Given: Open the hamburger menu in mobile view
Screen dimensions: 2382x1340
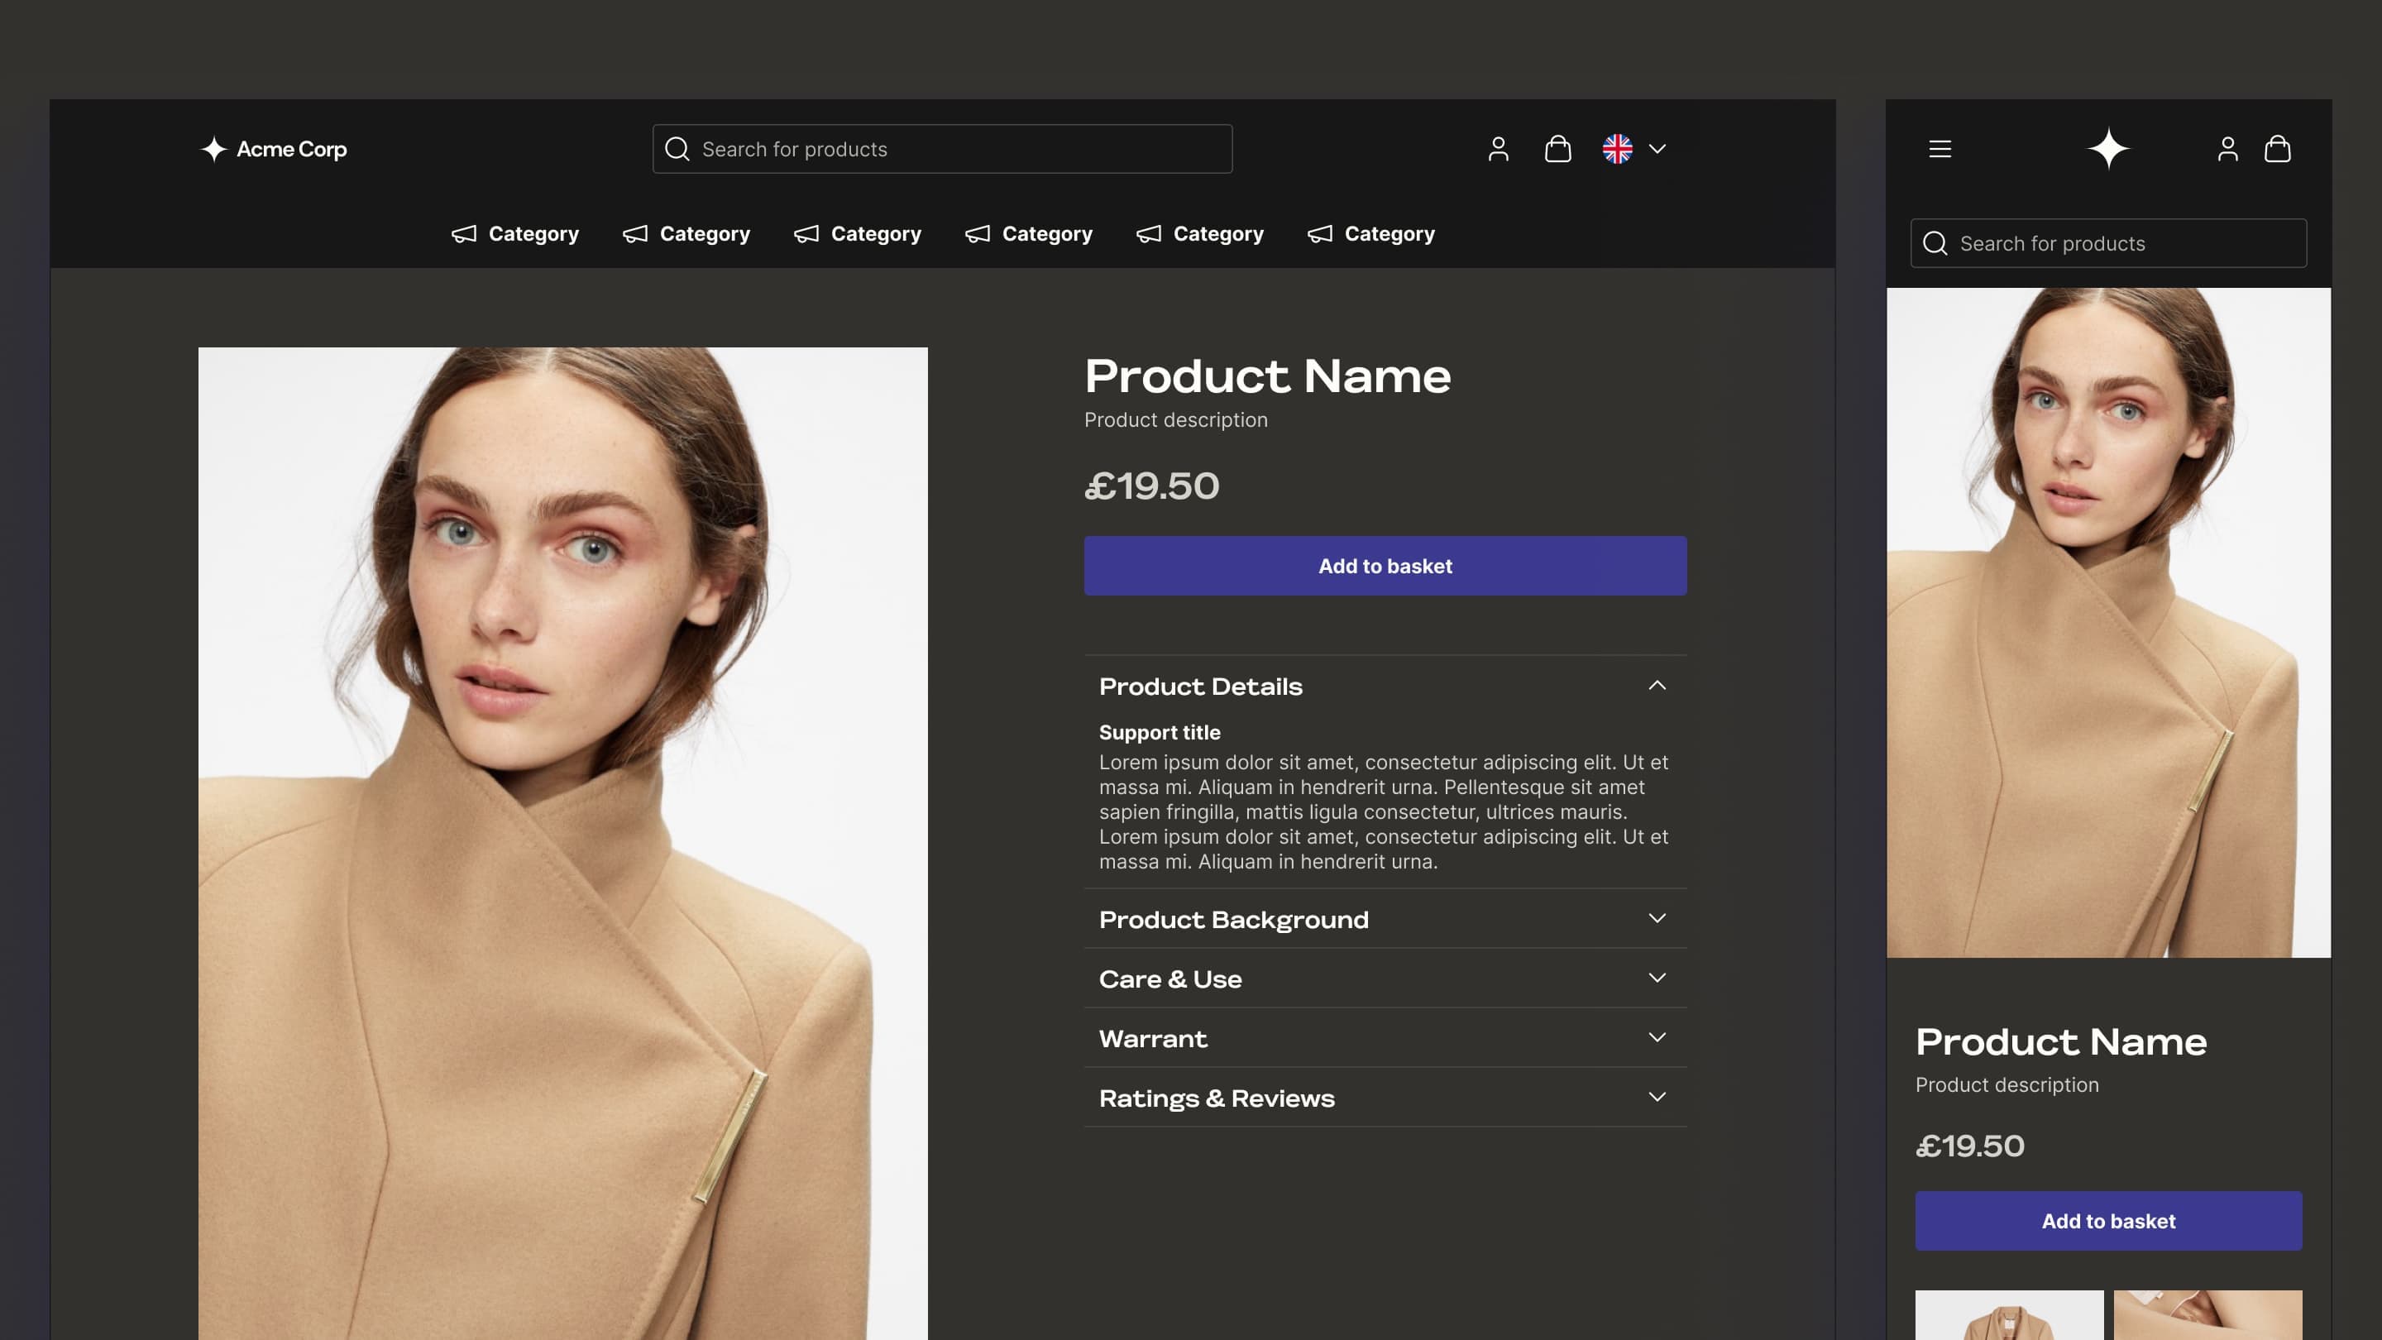Looking at the screenshot, I should [x=1940, y=149].
